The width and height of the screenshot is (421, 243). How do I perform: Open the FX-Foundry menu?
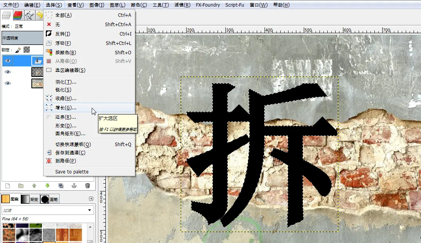(208, 5)
